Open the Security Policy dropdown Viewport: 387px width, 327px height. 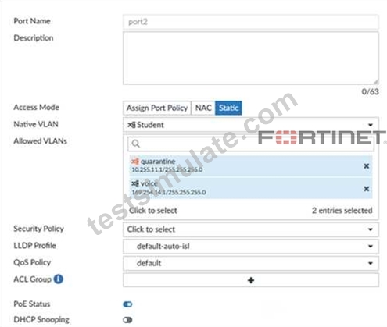(251, 229)
